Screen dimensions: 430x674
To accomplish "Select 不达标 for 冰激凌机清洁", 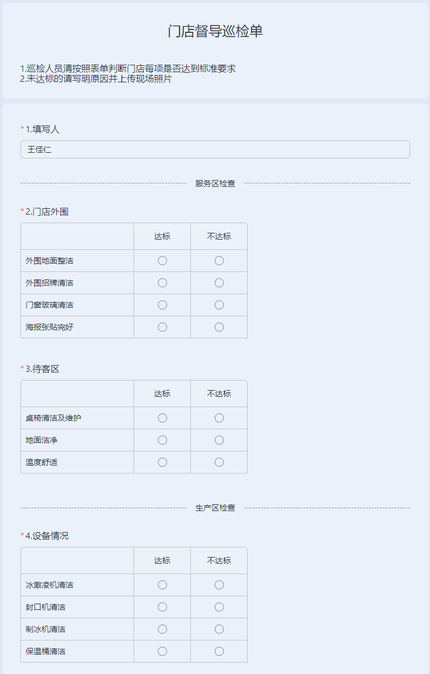I will pos(219,585).
